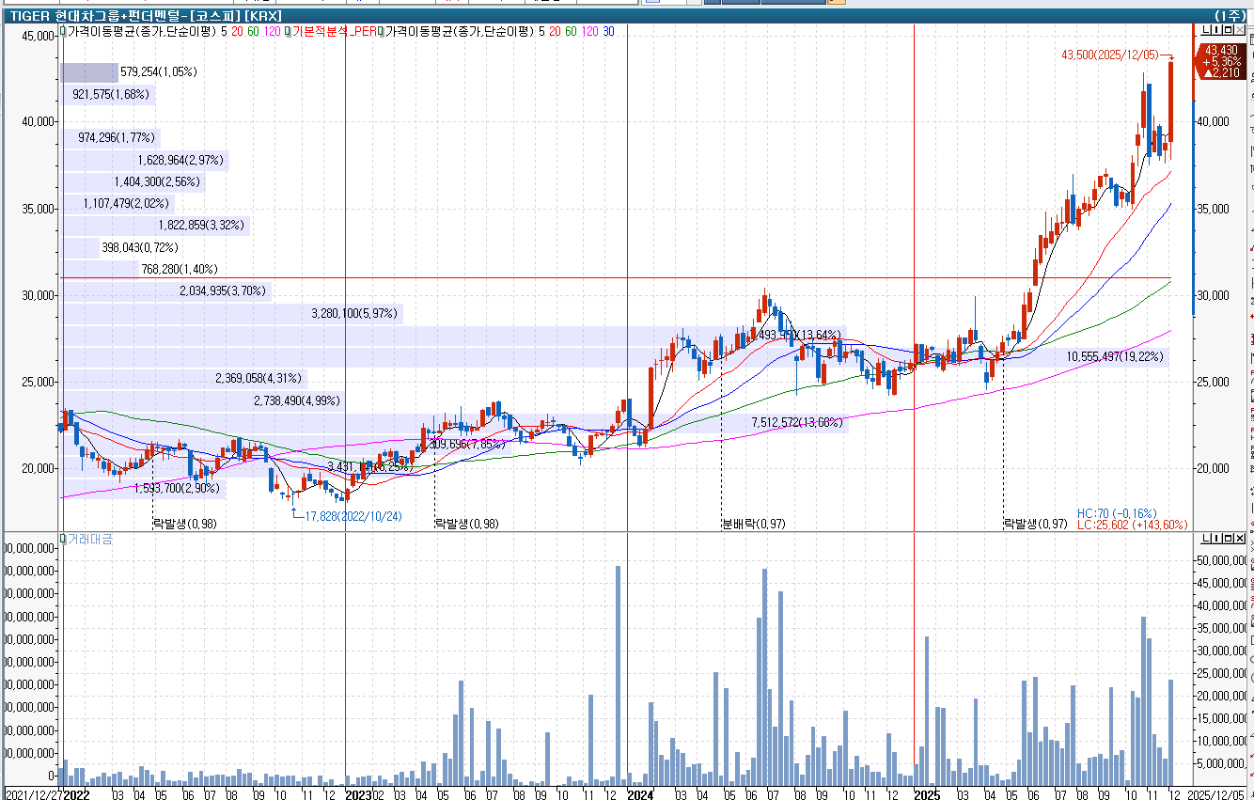Click the 락발생(0.97) event label
1254x800 pixels.
[1035, 524]
